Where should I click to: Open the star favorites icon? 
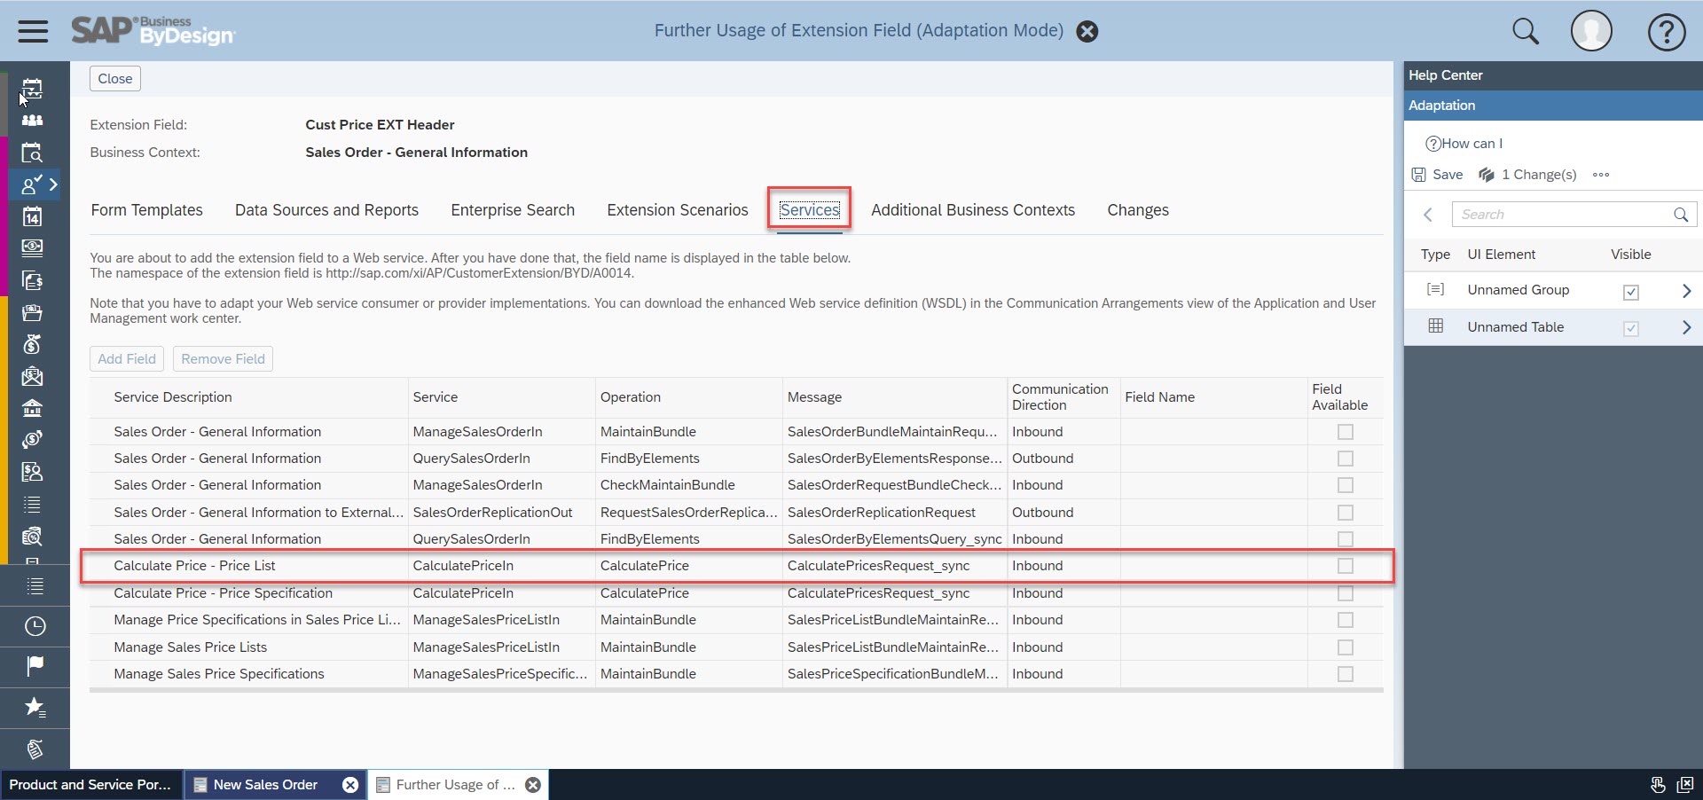[x=35, y=707]
